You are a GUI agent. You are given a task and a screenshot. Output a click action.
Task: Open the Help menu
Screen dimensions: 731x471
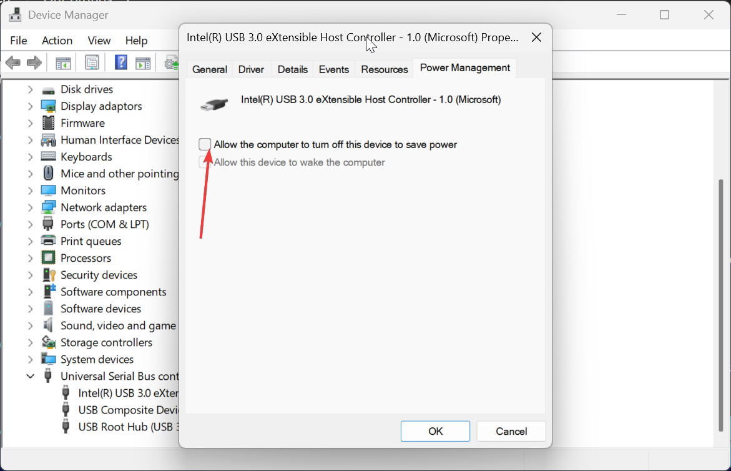point(136,41)
